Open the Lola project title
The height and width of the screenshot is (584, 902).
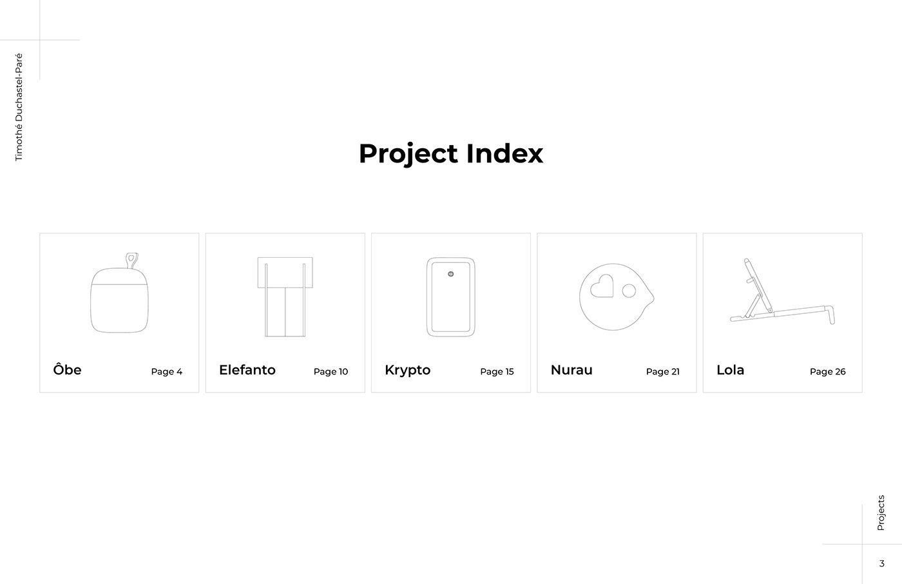coord(730,370)
